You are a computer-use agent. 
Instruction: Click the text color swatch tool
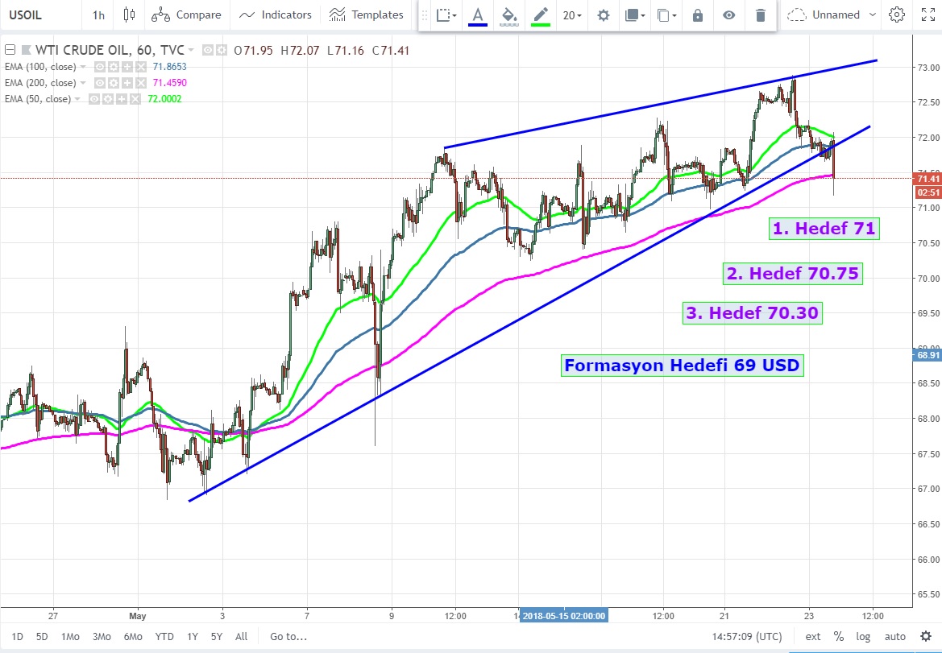pyautogui.click(x=478, y=14)
